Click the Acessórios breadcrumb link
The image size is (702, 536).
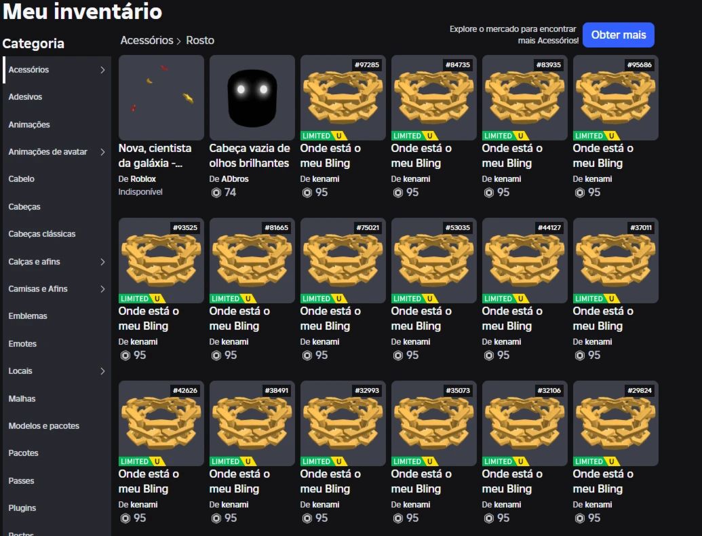[147, 40]
